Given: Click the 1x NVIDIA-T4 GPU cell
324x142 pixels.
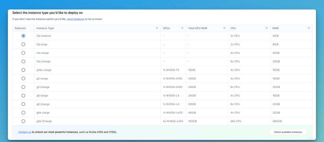Looking at the screenshot, I should point(171,70).
